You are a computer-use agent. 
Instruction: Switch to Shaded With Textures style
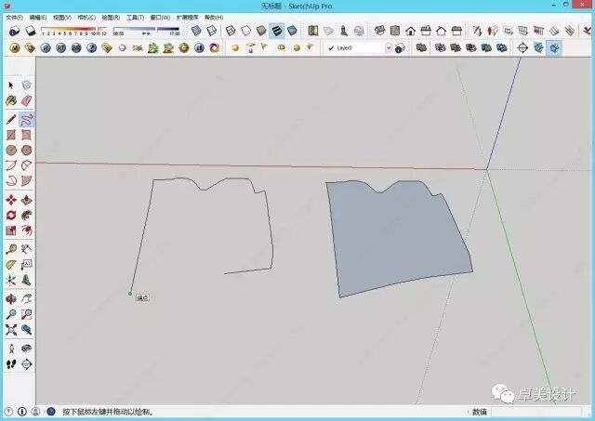coord(277,31)
